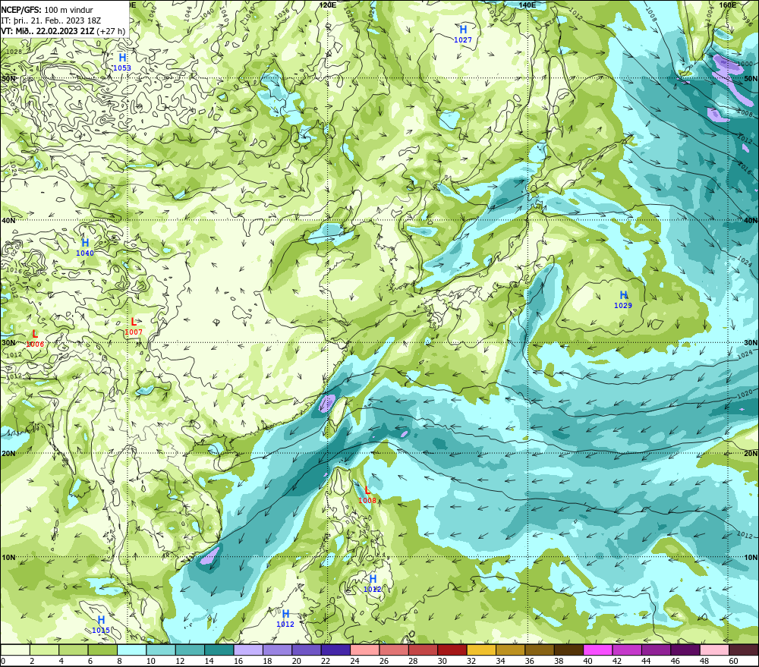Select the light cyan 8–10 legend swatch
This screenshot has width=759, height=667.
click(131, 650)
